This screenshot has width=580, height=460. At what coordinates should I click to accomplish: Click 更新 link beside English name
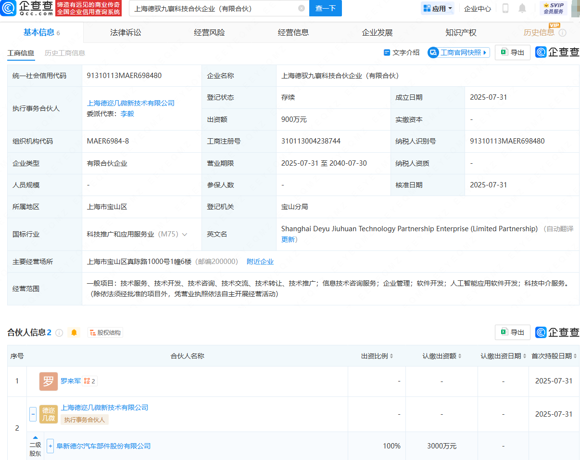click(288, 239)
